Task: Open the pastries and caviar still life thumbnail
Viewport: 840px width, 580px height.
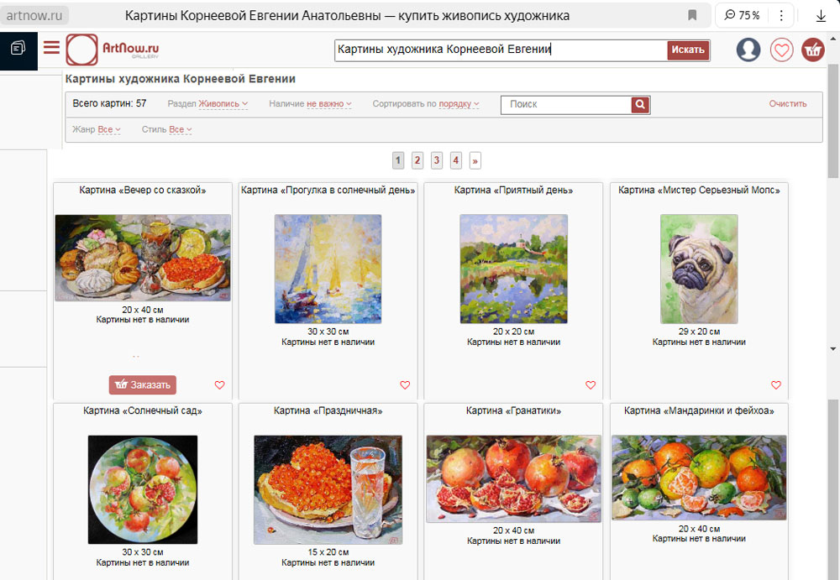Action: tap(143, 258)
